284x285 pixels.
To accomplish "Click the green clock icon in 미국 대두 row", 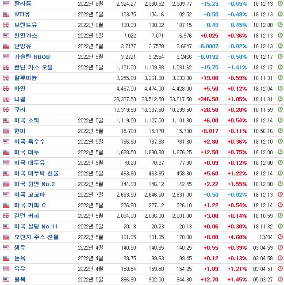I will tap(280, 152).
